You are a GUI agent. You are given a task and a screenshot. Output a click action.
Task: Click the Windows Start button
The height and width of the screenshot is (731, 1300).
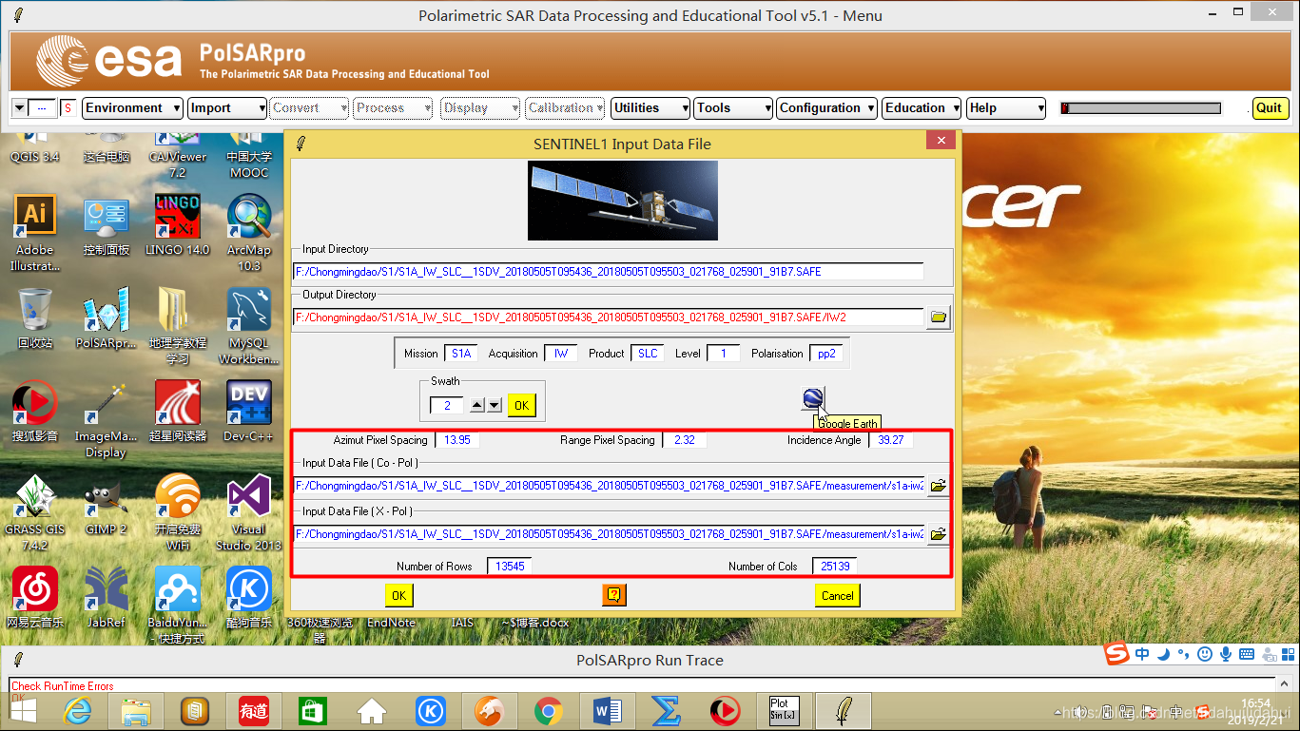(23, 711)
